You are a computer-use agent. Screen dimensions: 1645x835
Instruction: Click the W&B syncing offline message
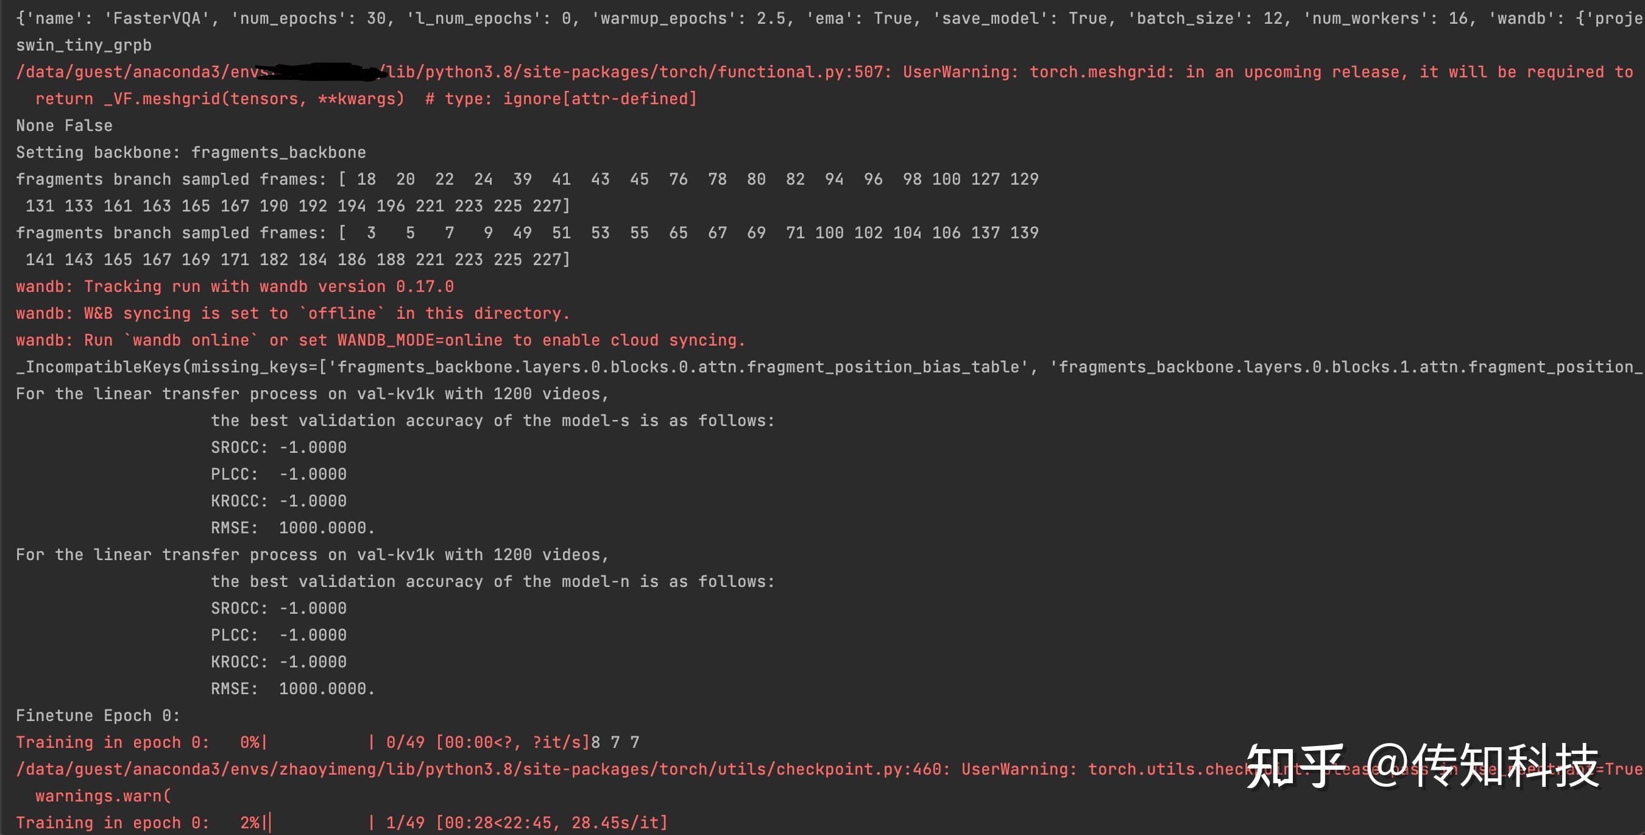click(292, 314)
